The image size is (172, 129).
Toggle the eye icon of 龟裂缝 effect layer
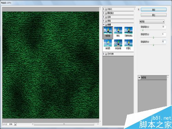[139, 78]
